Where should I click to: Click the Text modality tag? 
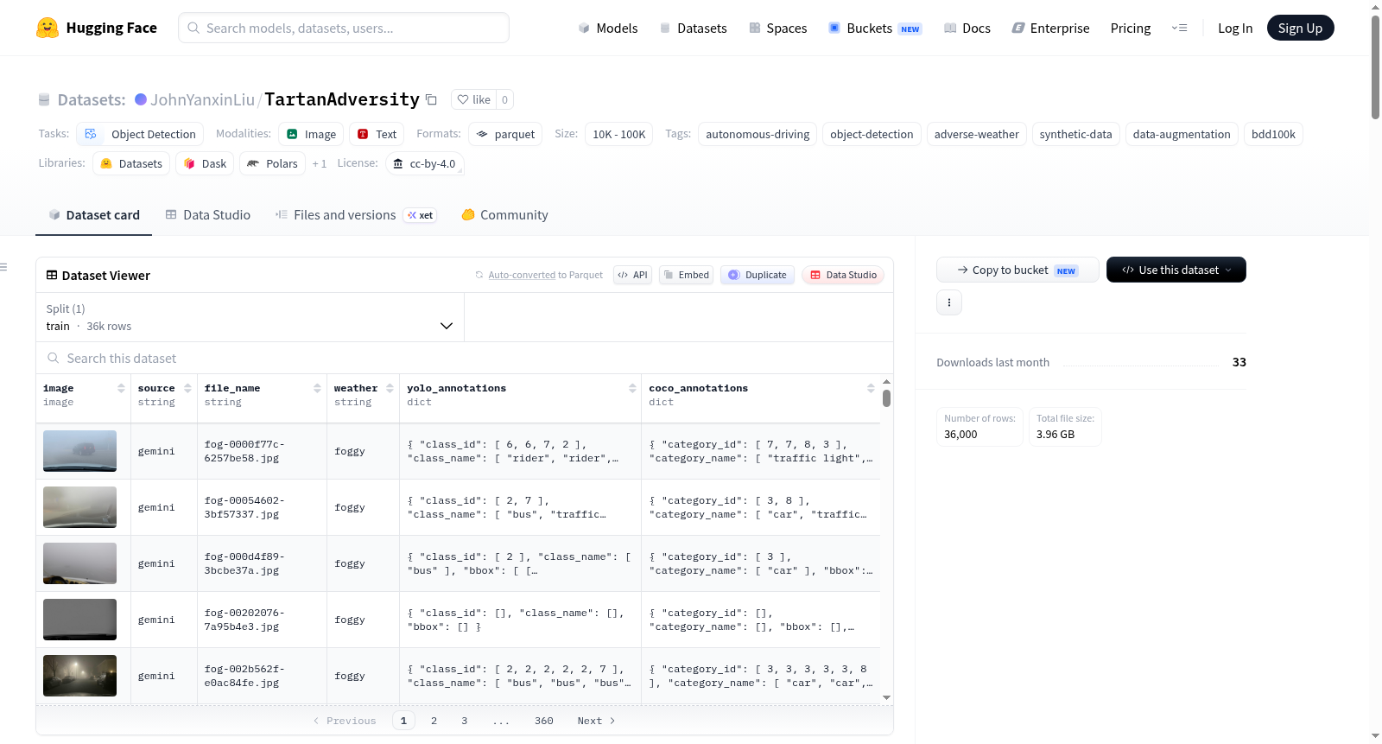(377, 134)
